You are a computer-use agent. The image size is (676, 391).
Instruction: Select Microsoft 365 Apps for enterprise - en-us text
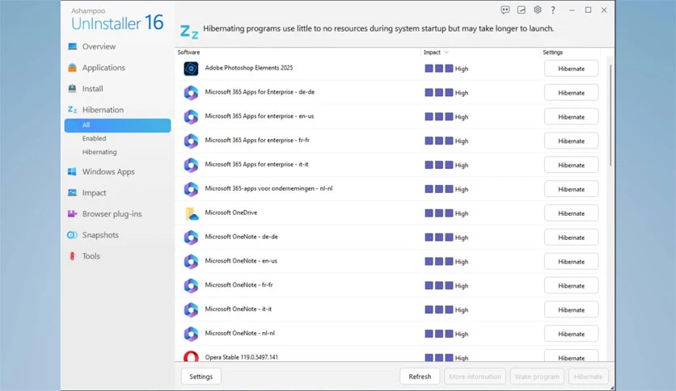point(259,116)
